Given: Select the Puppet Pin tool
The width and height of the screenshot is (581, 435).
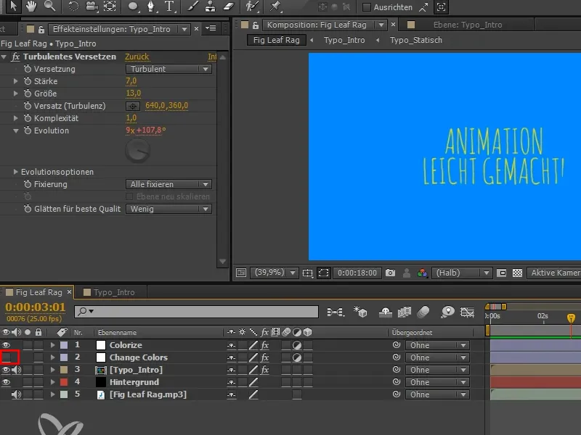Looking at the screenshot, I should point(275,7).
